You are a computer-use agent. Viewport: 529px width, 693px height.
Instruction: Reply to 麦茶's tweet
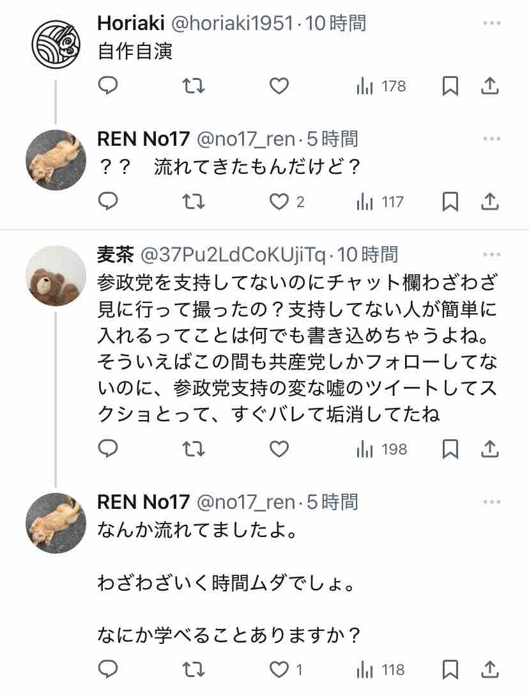(108, 449)
